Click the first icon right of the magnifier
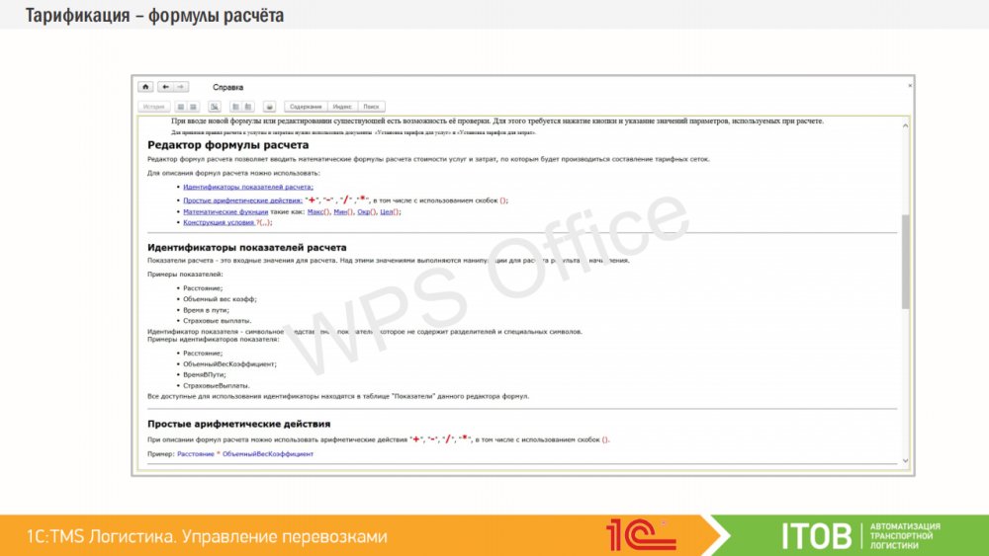 pyautogui.click(x=235, y=107)
